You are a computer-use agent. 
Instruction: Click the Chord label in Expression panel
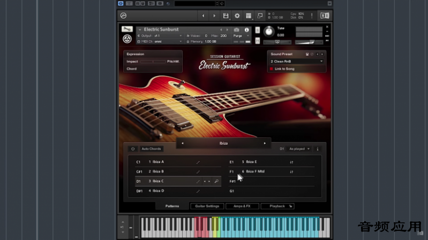coord(132,68)
